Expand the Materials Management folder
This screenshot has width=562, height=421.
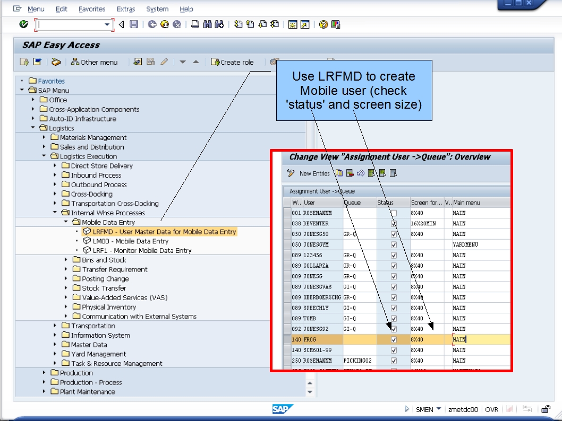point(45,137)
